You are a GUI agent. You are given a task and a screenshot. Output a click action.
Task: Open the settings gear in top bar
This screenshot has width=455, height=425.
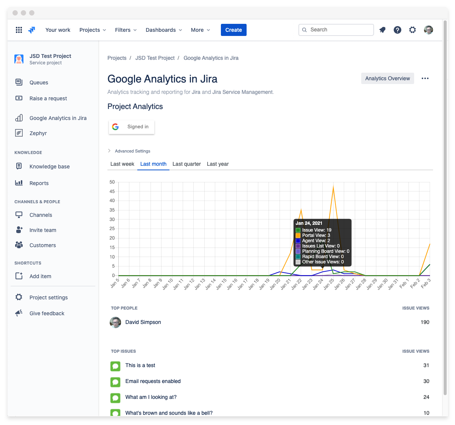(412, 30)
